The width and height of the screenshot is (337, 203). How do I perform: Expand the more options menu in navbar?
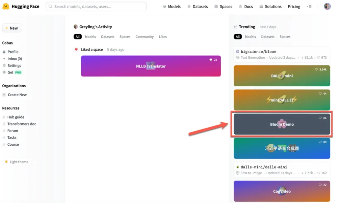click(309, 7)
